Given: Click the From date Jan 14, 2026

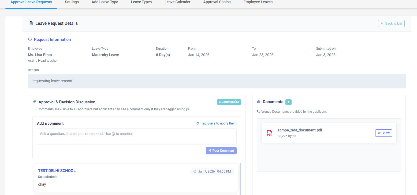Looking at the screenshot, I should click(199, 55).
